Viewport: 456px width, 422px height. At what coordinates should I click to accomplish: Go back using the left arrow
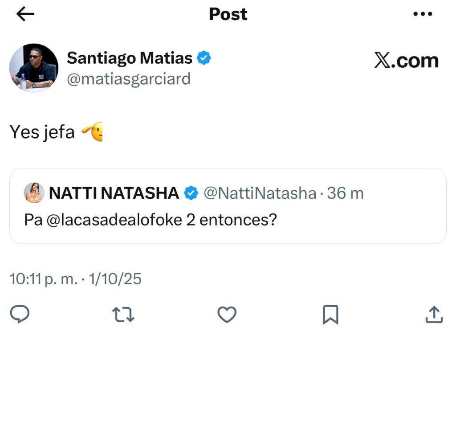click(x=25, y=14)
